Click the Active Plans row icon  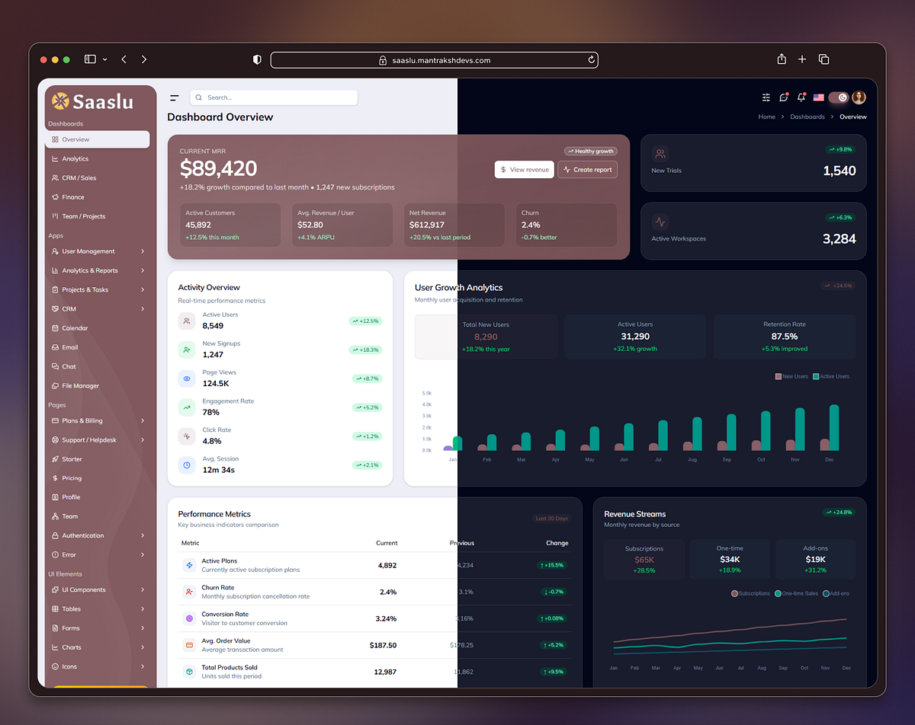pos(189,565)
